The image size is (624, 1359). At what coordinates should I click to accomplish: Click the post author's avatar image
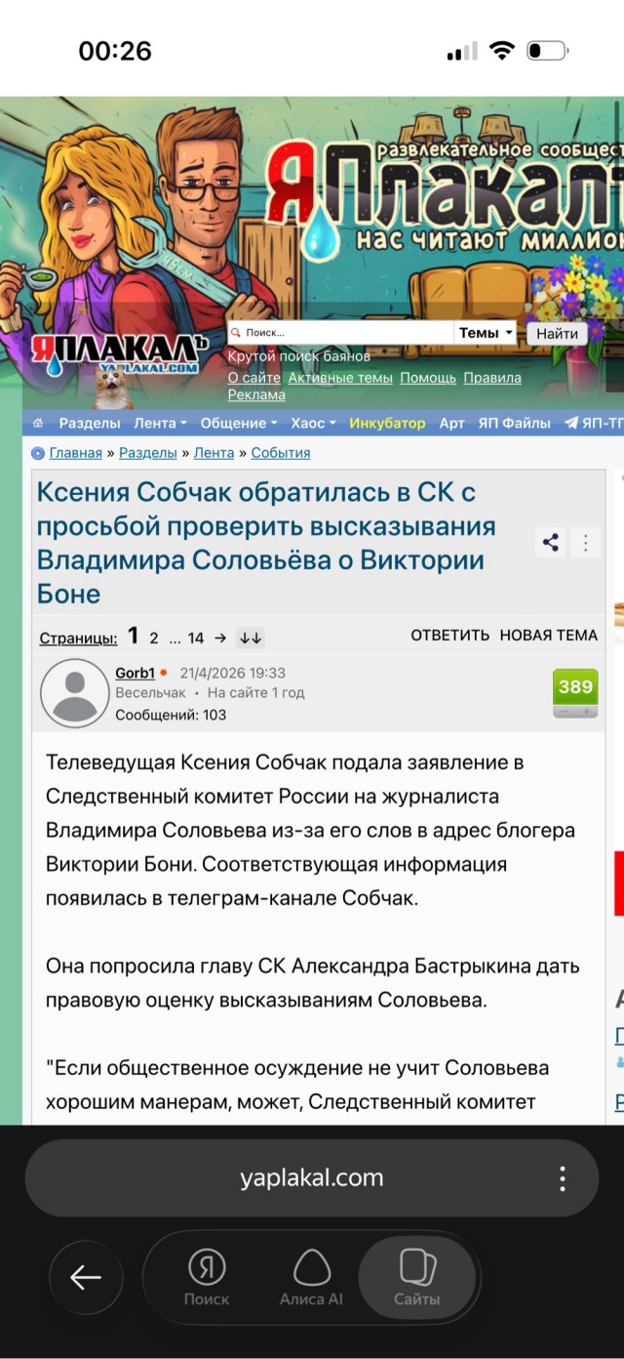pyautogui.click(x=74, y=693)
